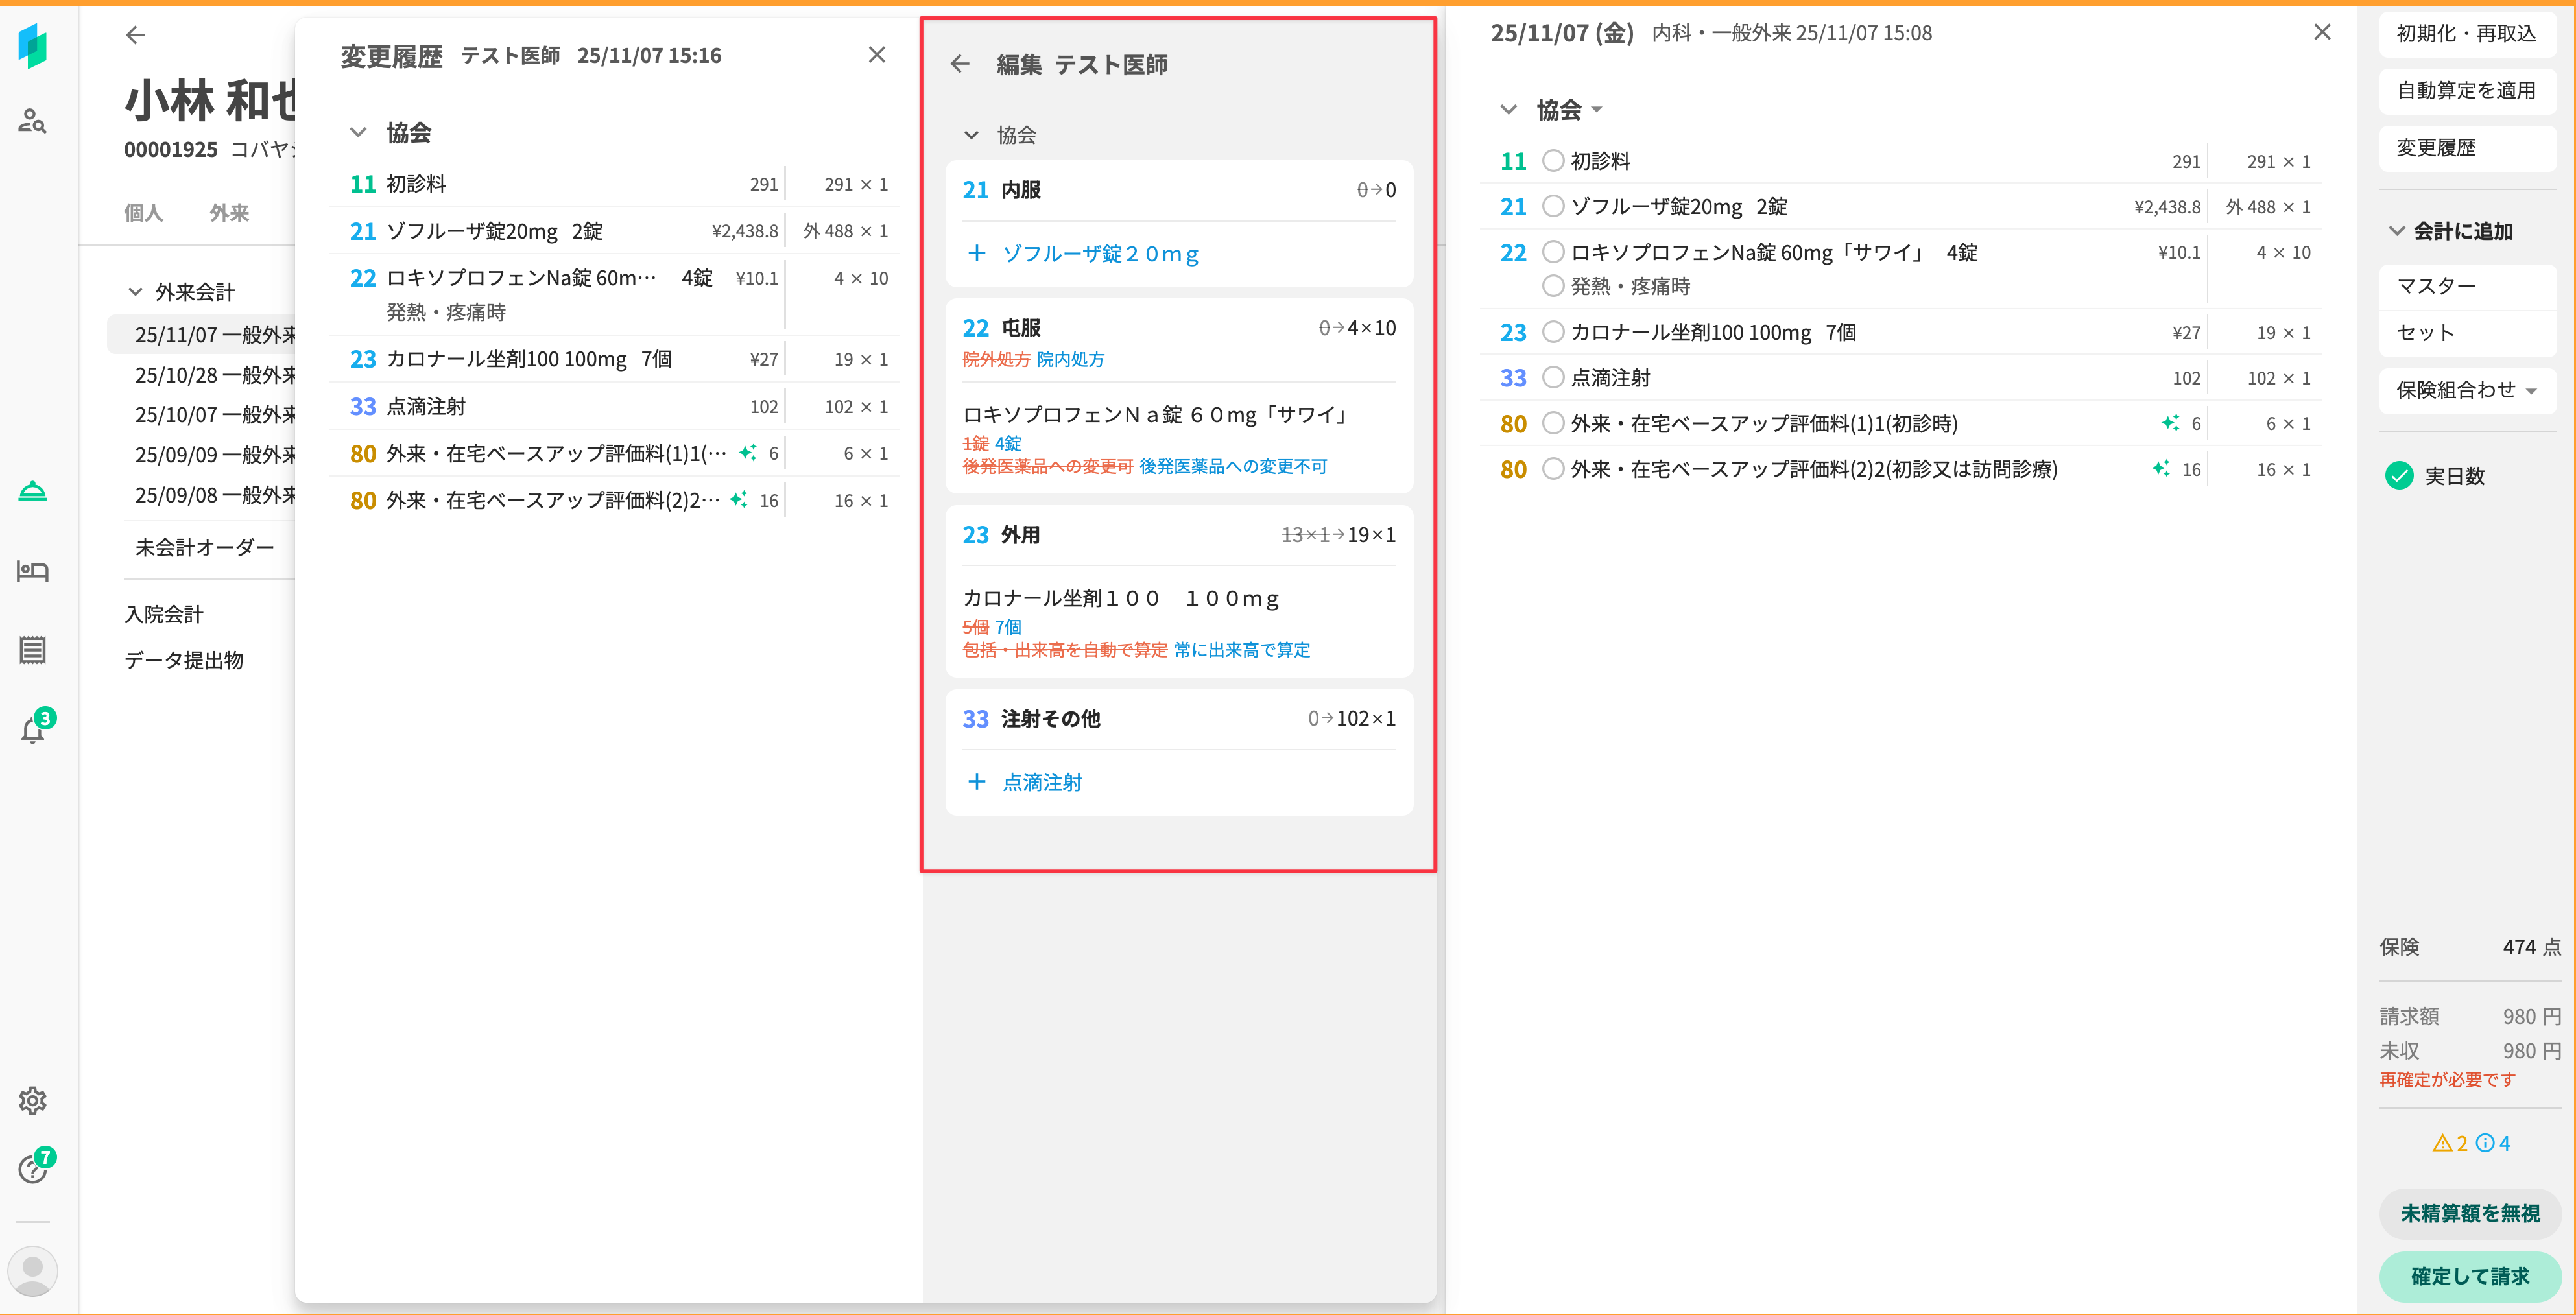Click the 確定して請求 button
The image size is (2576, 1315).
point(2469,1276)
